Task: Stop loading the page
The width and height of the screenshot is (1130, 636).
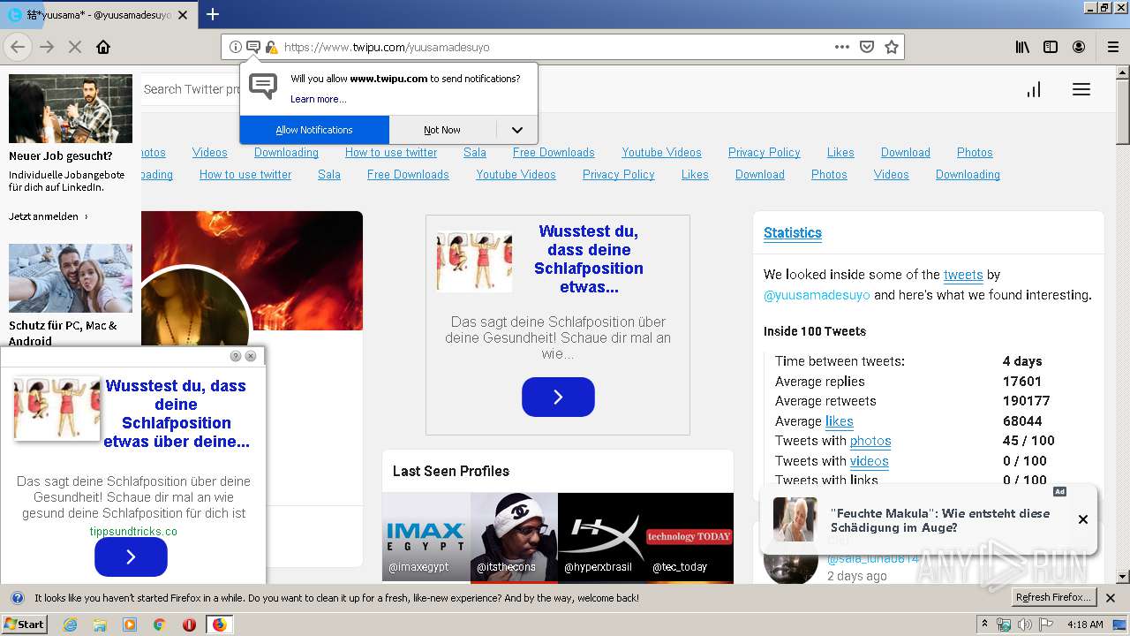Action: point(75,47)
